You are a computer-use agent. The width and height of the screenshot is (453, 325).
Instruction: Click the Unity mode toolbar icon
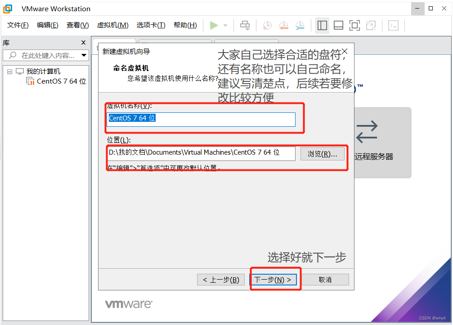pos(371,26)
